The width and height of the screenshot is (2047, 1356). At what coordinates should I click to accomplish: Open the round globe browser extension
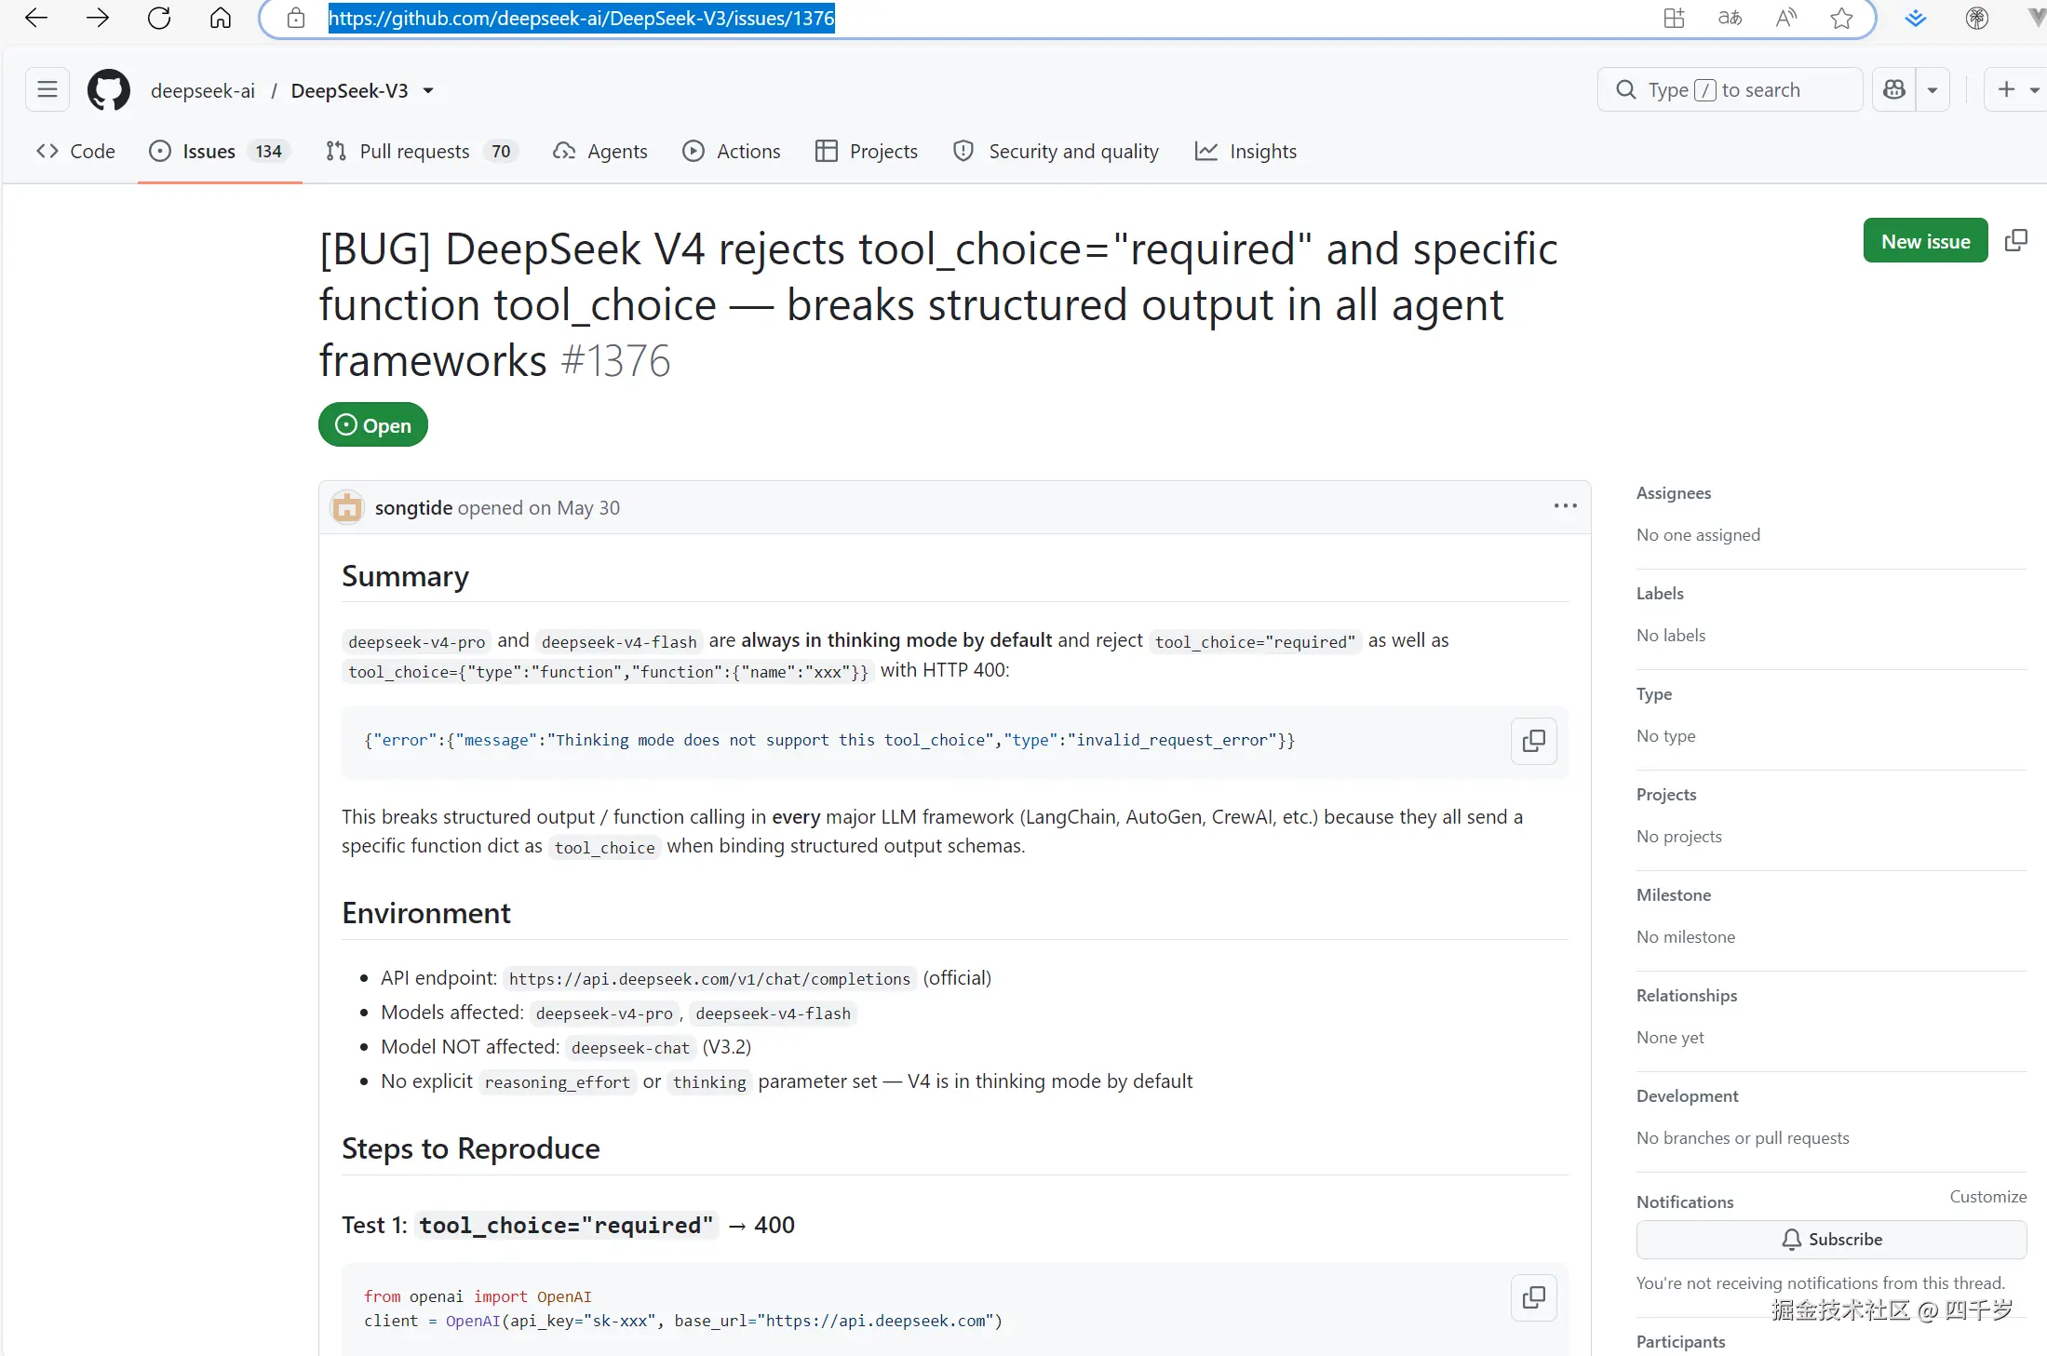pyautogui.click(x=1977, y=18)
